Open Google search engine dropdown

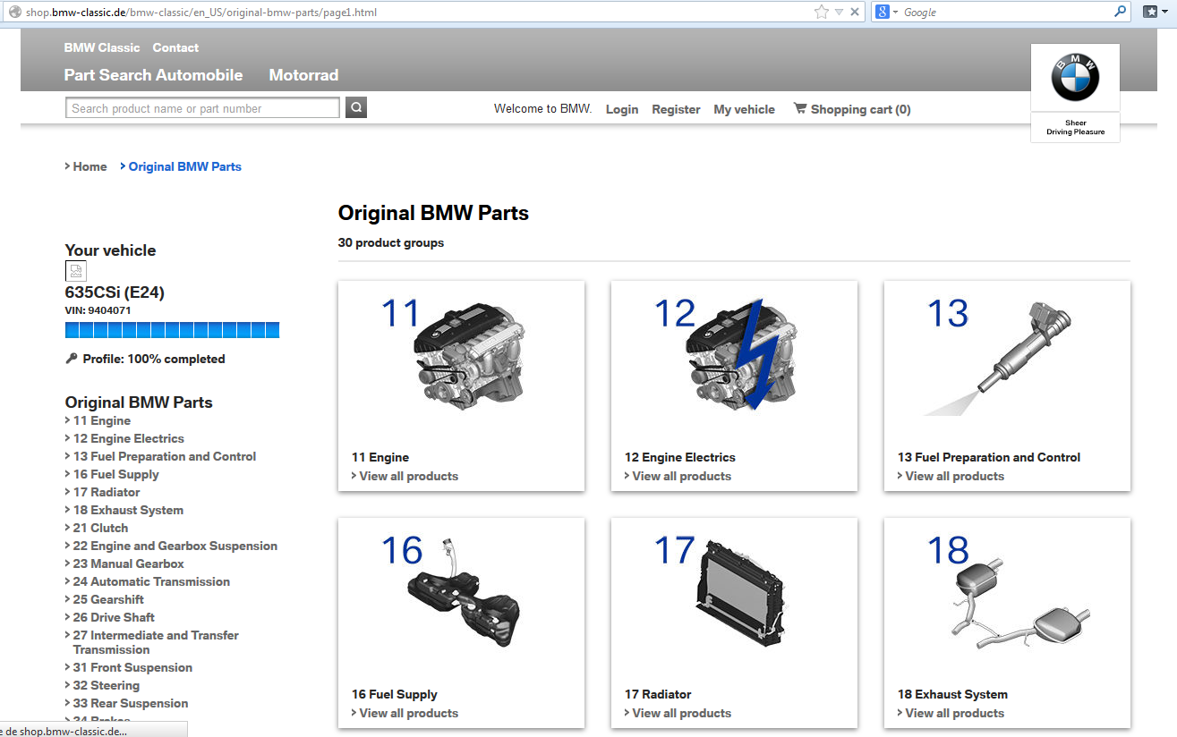pos(886,12)
